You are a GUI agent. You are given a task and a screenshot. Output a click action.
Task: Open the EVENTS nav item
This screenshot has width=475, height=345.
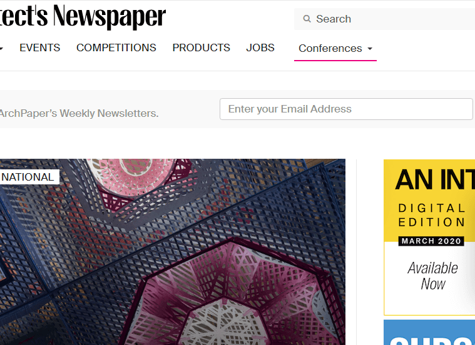coord(39,48)
